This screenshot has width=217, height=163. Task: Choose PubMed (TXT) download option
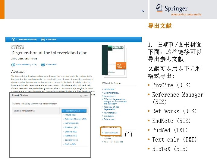click(x=70, y=136)
